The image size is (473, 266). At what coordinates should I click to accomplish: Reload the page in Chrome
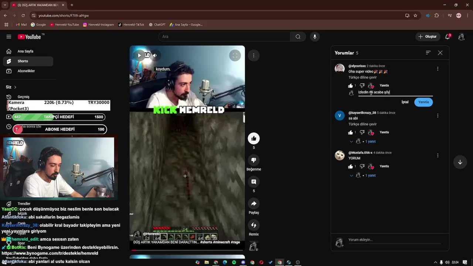23,16
